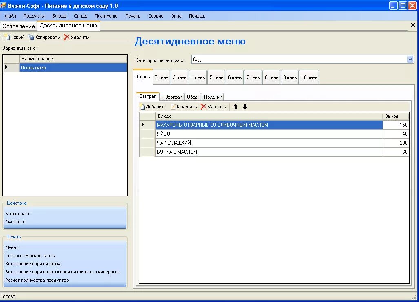Select the ЯЙЦО dish row
The width and height of the screenshot is (419, 302).
269,134
